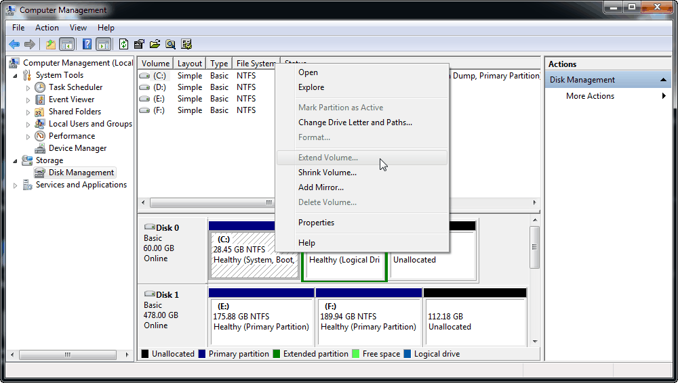Click the Back arrow toolbar icon
This screenshot has height=383, width=678.
point(14,44)
